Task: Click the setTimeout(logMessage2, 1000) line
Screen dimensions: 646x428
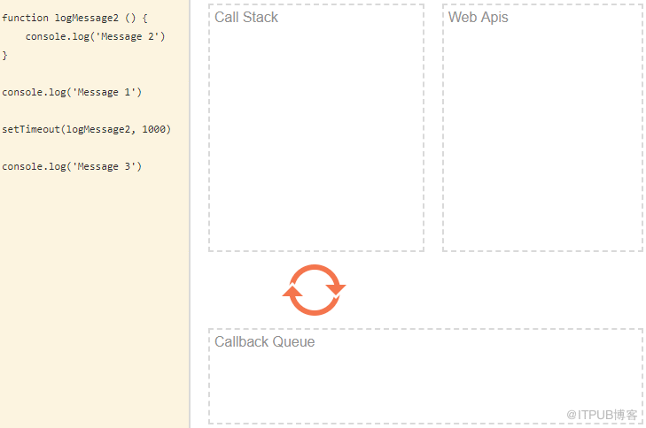Action: (86, 129)
